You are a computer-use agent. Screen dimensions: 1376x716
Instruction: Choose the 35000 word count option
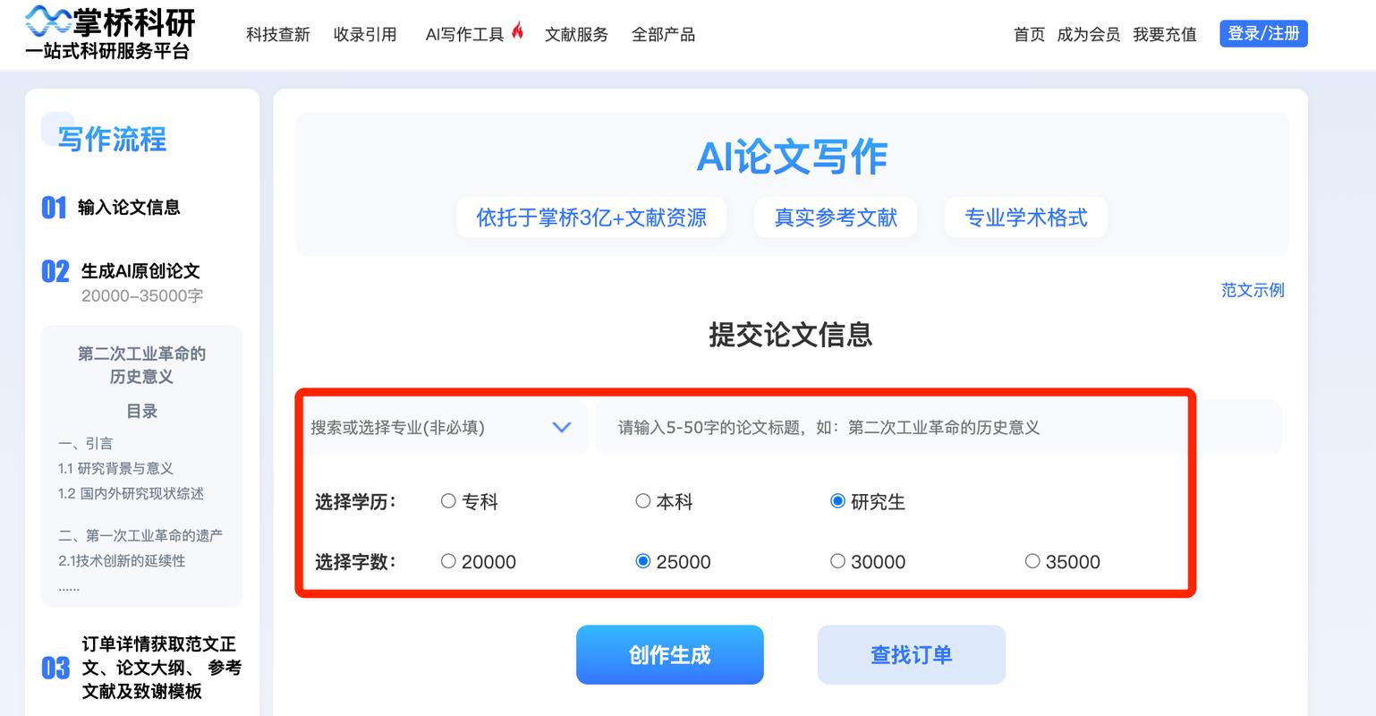pos(1032,561)
